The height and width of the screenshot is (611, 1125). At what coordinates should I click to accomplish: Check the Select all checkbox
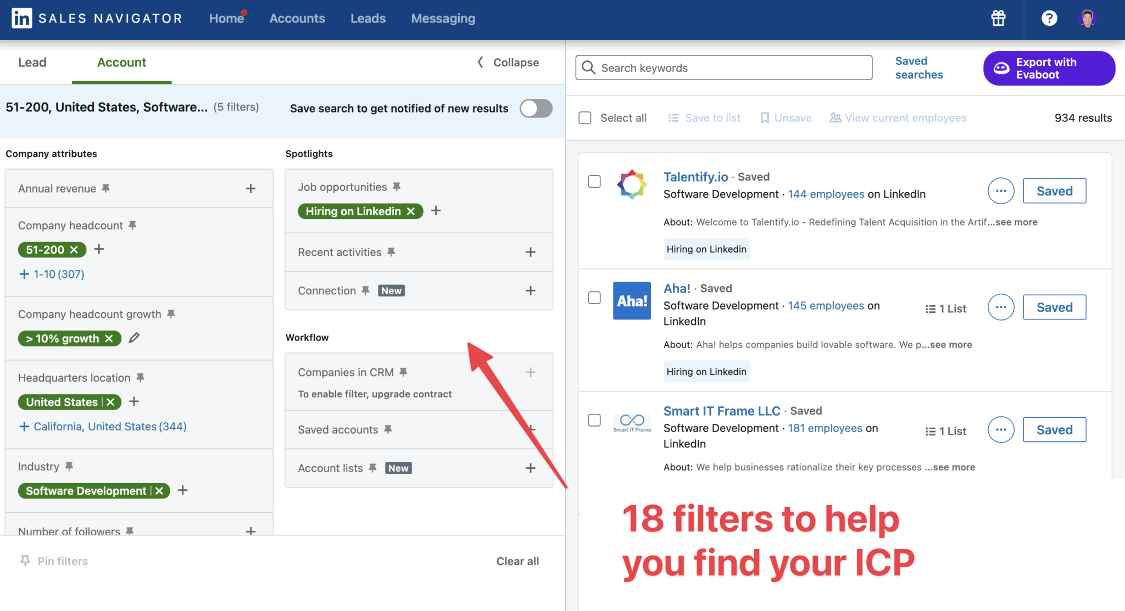pos(585,117)
